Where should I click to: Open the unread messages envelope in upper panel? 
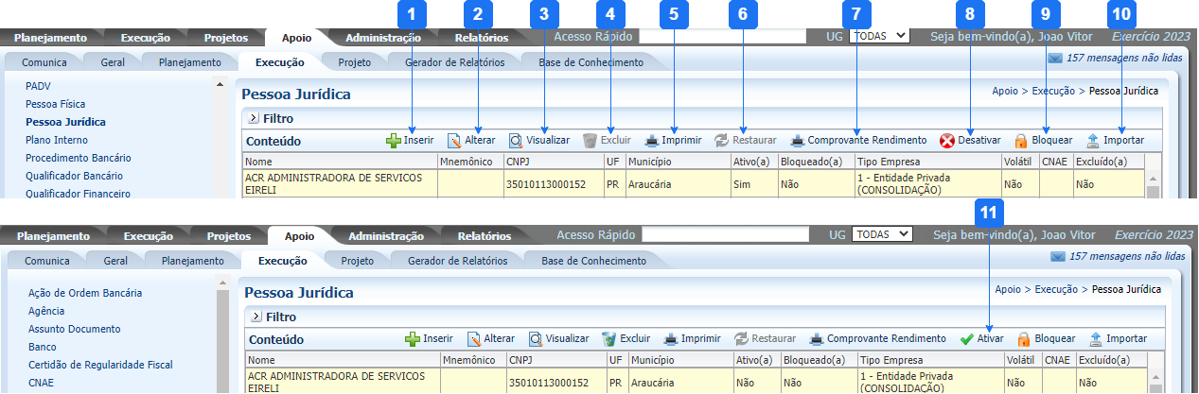click(x=1054, y=59)
